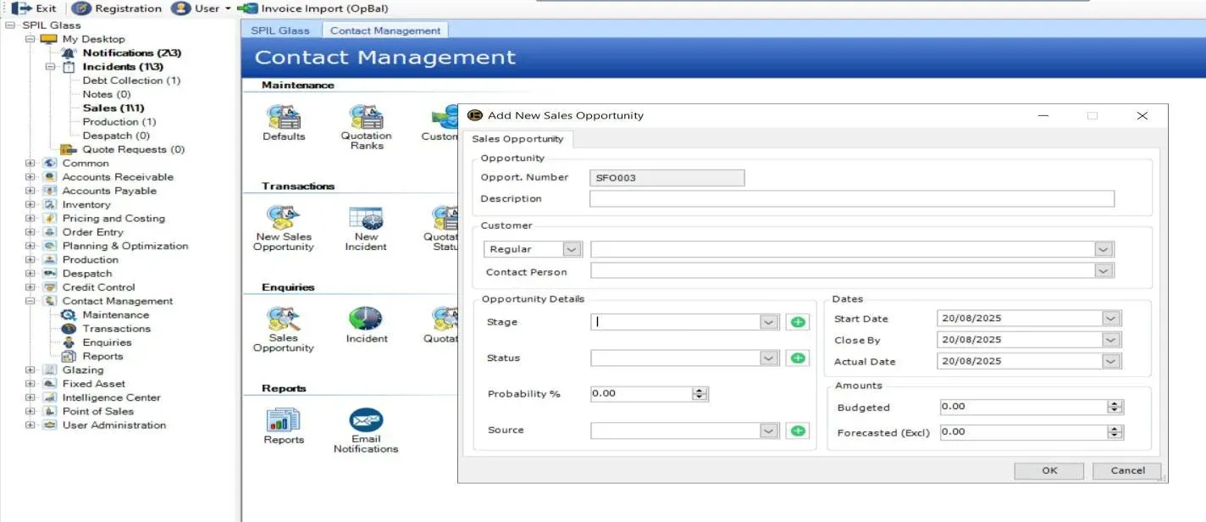Switch to the Contact Management tab

click(x=385, y=31)
